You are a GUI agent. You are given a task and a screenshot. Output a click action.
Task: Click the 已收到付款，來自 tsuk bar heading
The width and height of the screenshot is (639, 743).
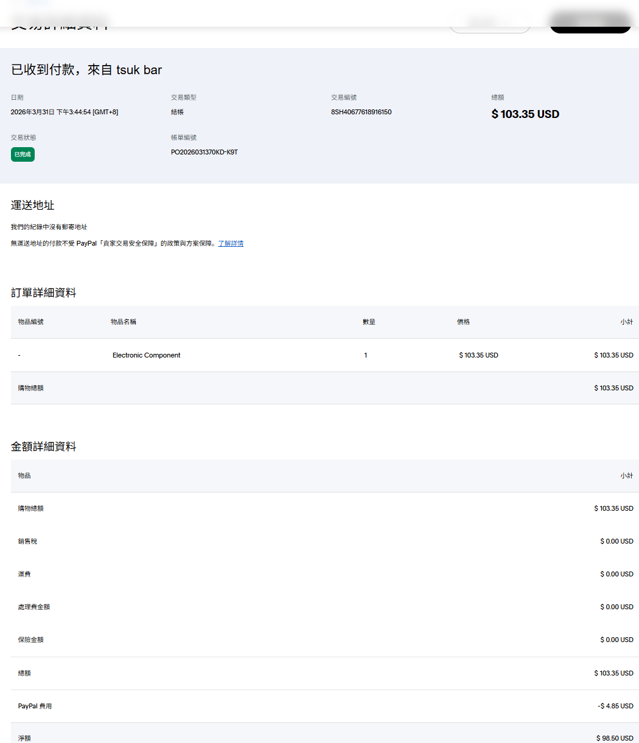tap(86, 70)
